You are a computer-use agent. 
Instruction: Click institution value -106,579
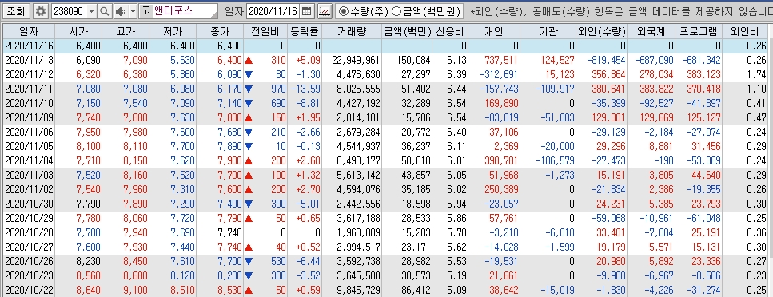555,161
